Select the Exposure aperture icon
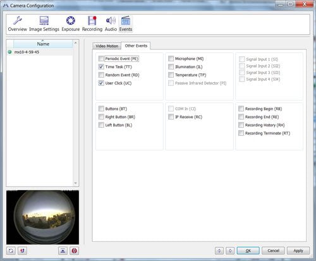Viewport: 316px width, 261px height. (x=71, y=21)
